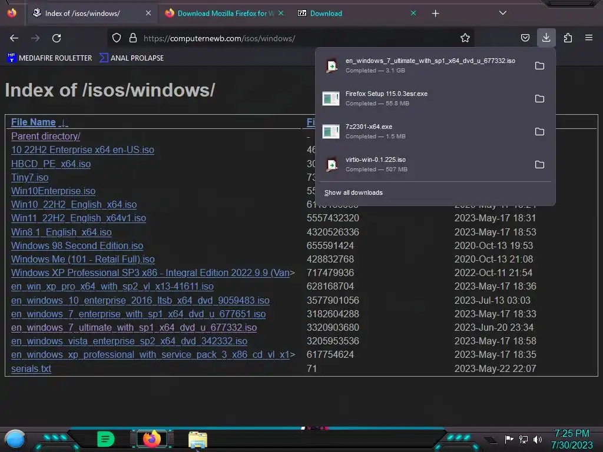Download 10 22H2 Enterprise x64 en-US.iso
603x452 pixels.
coord(82,150)
